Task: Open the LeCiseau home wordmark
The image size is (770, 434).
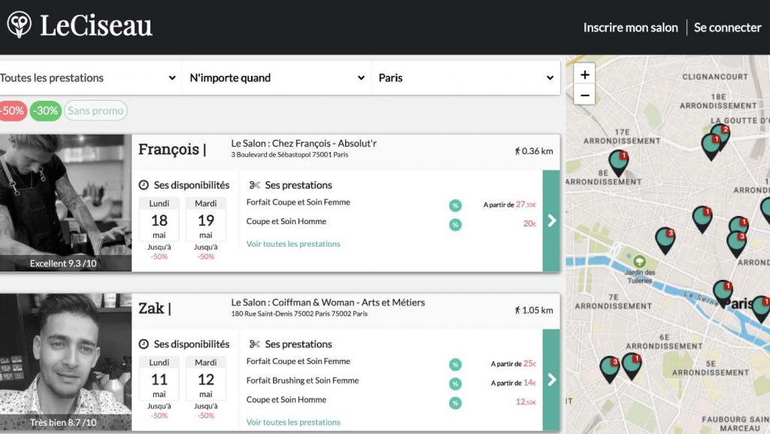Action: click(x=96, y=25)
